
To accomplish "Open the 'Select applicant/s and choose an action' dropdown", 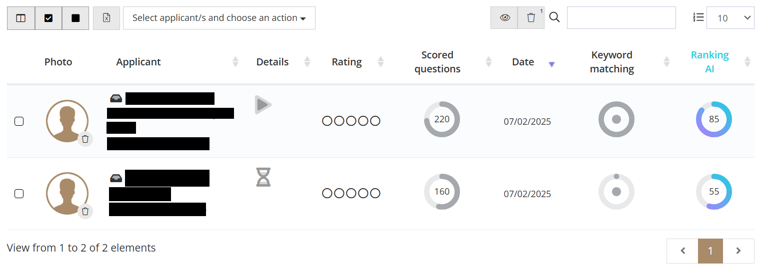I will [x=219, y=18].
